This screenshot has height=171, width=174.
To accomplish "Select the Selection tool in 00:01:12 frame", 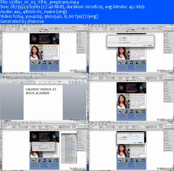I will point(1,33).
